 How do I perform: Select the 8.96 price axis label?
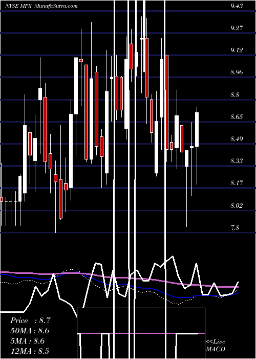[x=237, y=72]
